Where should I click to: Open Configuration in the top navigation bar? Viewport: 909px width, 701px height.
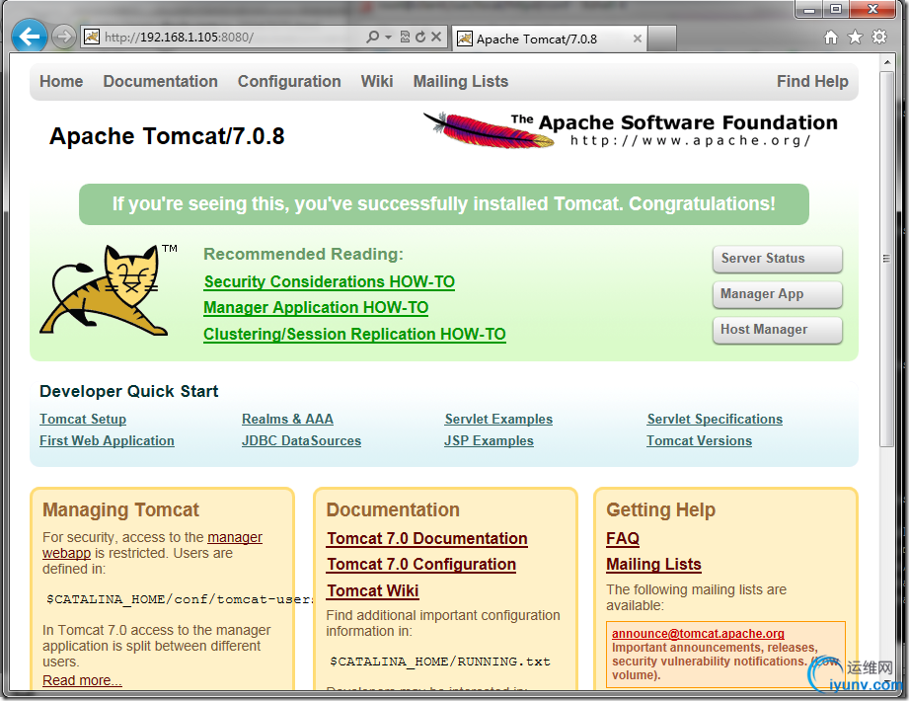tap(289, 81)
